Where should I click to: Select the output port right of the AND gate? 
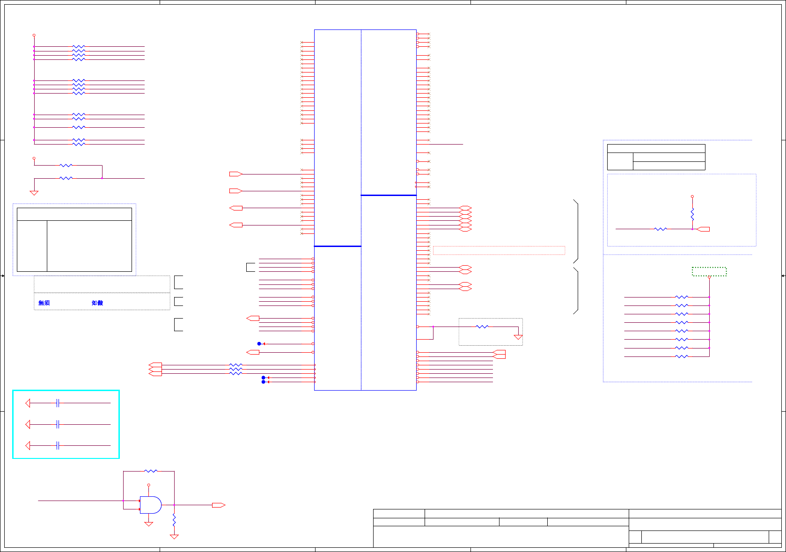pos(219,505)
